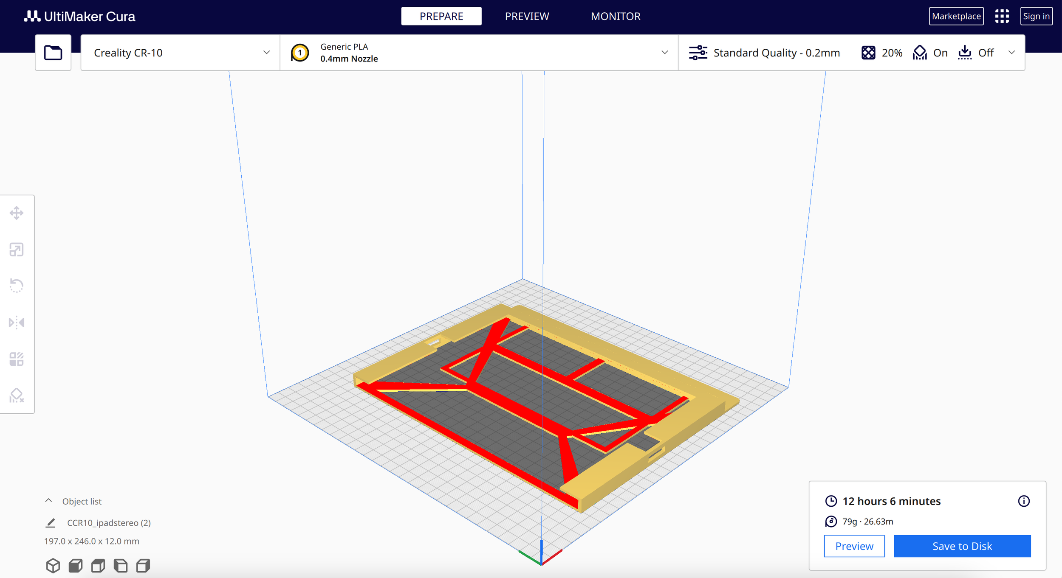This screenshot has height=578, width=1062.
Task: Select the Mirror tool in sidebar
Action: coord(17,323)
